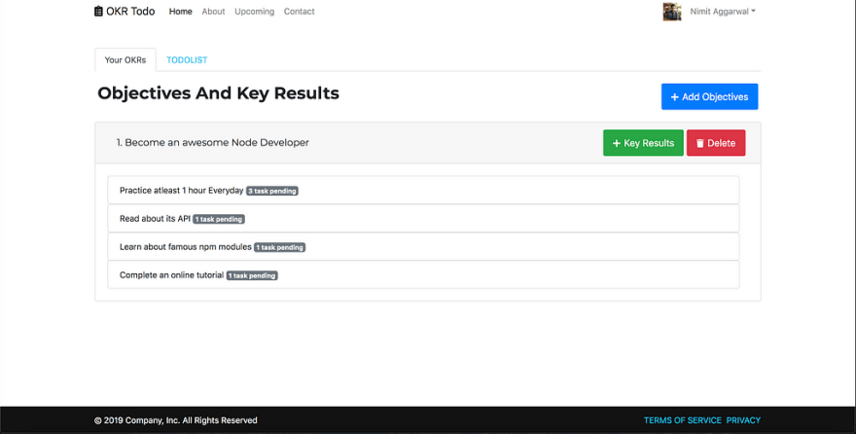Click the plus icon in Key Results button

(x=617, y=144)
